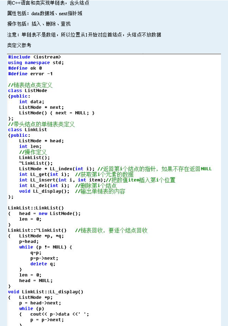Click the heading '用C++语言和类实现单链表，含头结点'
The width and height of the screenshot is (228, 326).
point(48,3)
